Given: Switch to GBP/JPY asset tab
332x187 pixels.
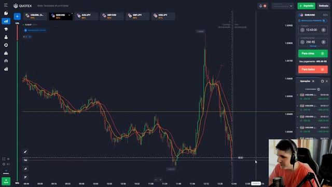Looking at the screenshot, I should click(x=137, y=16).
